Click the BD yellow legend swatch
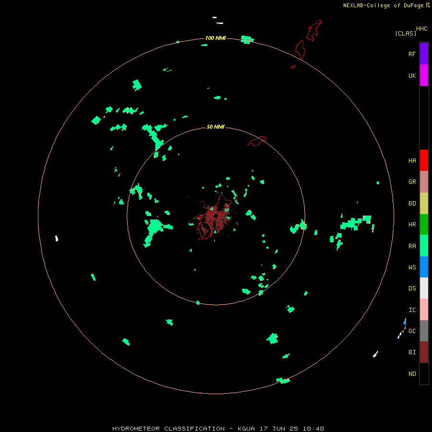This screenshot has height=432, width=432. [424, 204]
